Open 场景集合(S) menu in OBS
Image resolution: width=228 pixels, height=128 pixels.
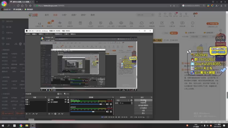58,34
